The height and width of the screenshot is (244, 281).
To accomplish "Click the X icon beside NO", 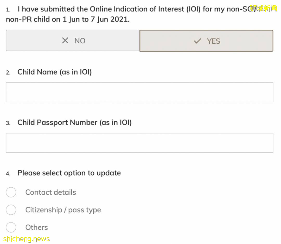I will (65, 41).
